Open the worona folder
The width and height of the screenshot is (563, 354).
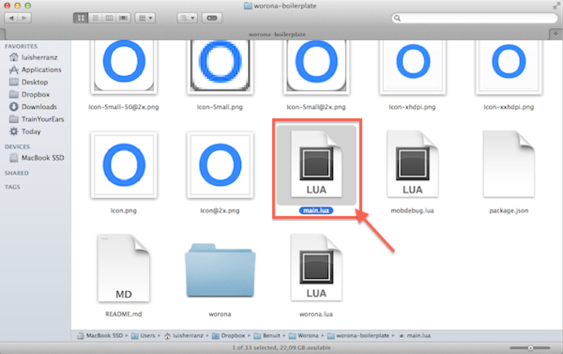click(220, 270)
